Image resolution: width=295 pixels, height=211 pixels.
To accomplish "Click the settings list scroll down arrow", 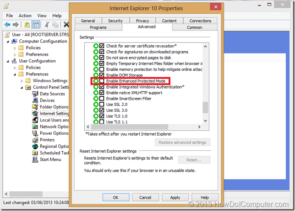I will pos(205,121).
